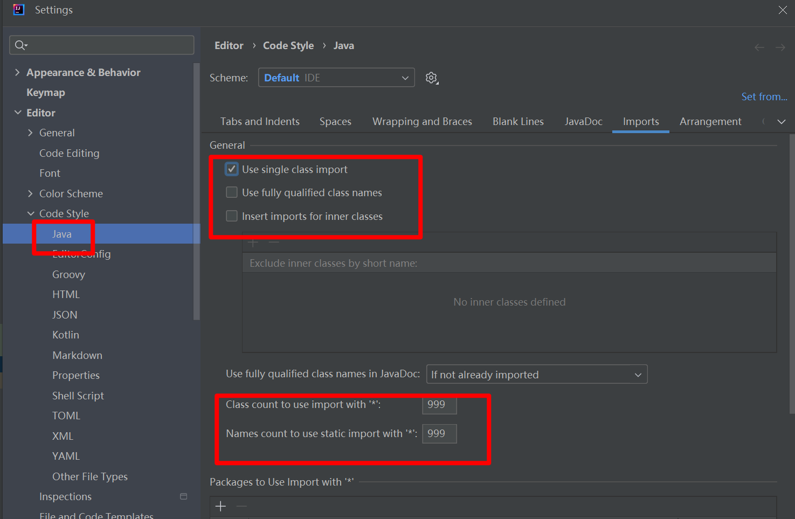The image size is (795, 519).
Task: Click the Inspections project-level settings icon
Action: [x=183, y=496]
